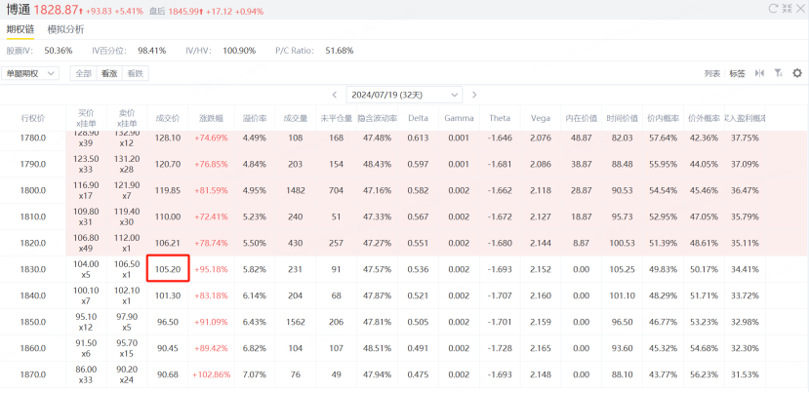Switch to 列表 view mode

(712, 74)
